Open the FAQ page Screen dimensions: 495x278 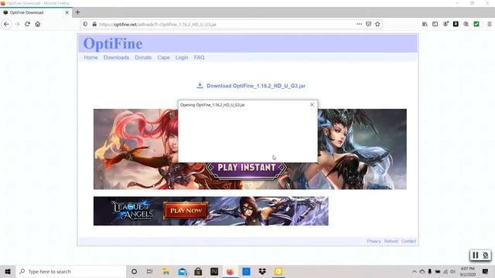(199, 57)
